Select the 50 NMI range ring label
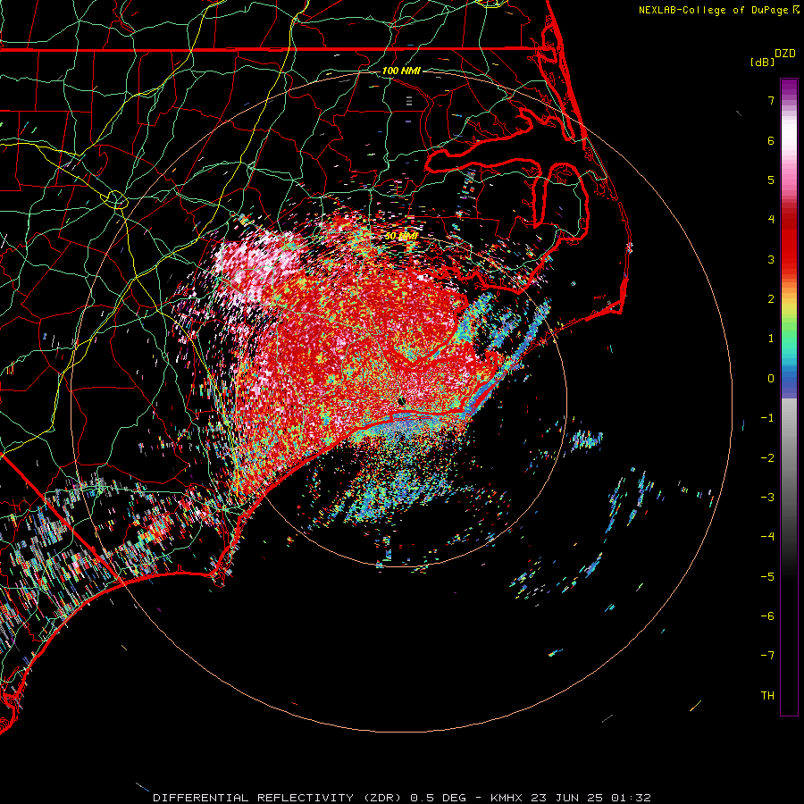The height and width of the screenshot is (804, 804). 401,236
